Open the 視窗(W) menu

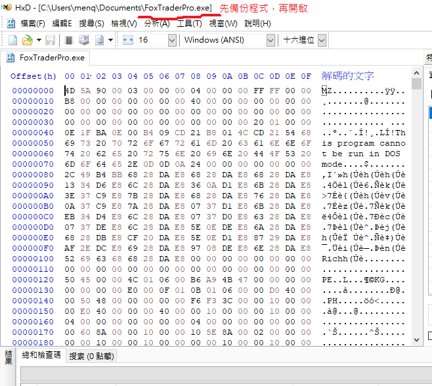(223, 24)
